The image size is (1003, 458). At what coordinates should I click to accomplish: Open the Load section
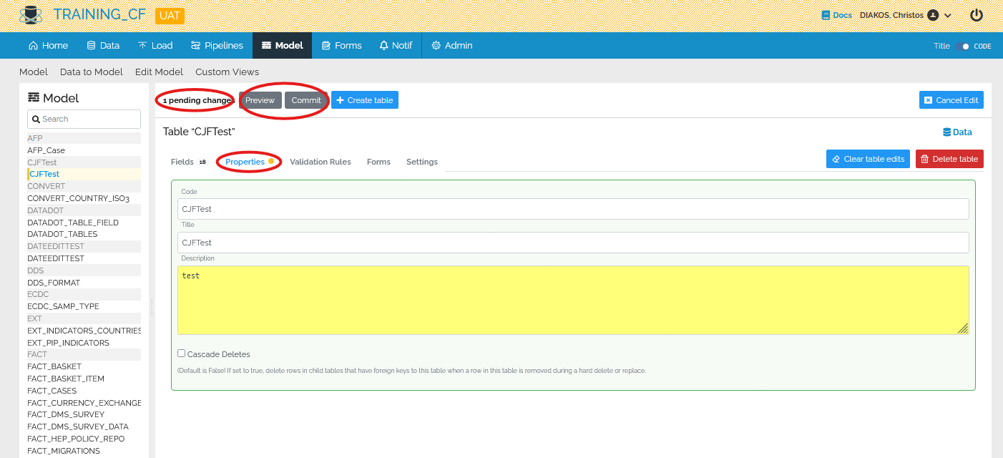155,44
